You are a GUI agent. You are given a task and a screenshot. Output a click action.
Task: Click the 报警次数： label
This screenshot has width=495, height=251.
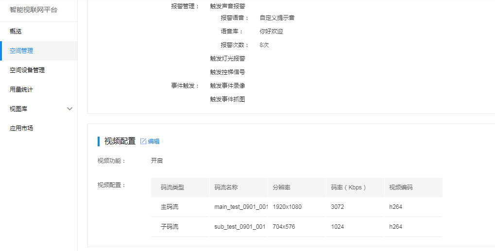click(x=235, y=45)
